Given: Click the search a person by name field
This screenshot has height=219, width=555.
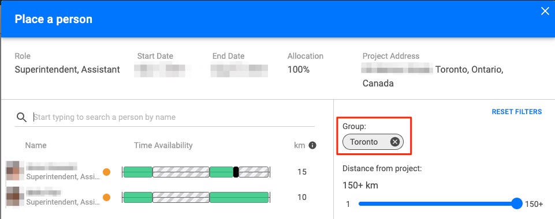Looking at the screenshot, I should 173,117.
